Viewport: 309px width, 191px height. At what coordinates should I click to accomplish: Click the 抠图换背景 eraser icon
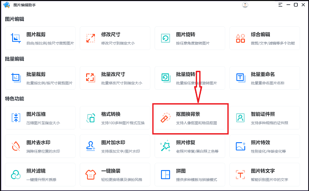click(x=166, y=118)
